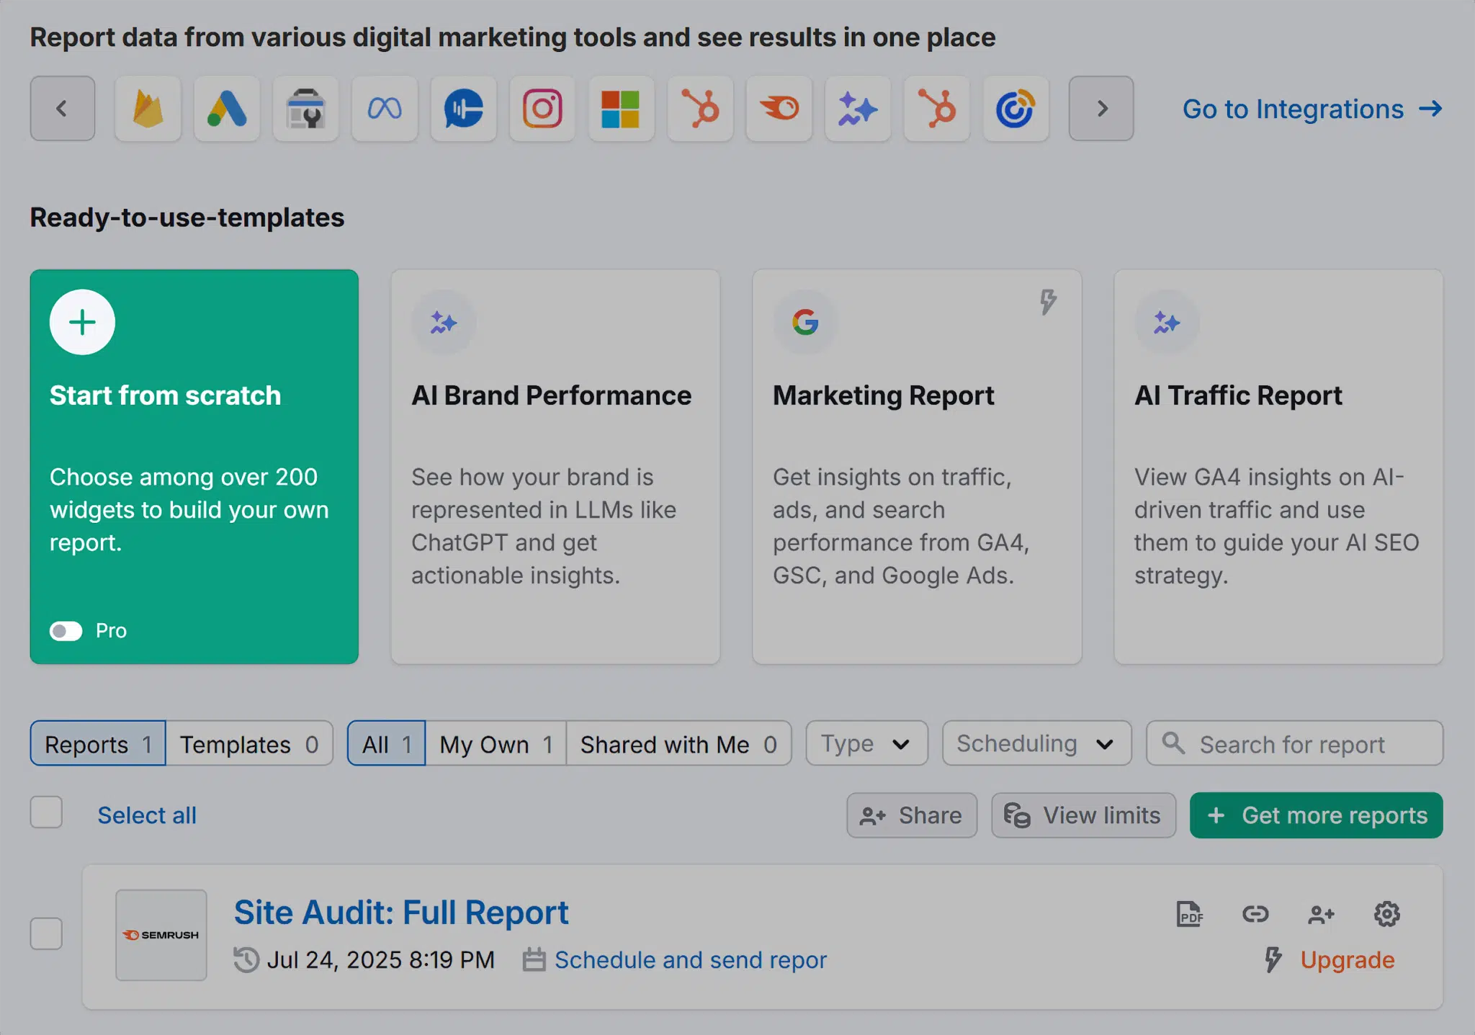This screenshot has width=1475, height=1035.
Task: Select the Firebase integration icon
Action: point(148,109)
